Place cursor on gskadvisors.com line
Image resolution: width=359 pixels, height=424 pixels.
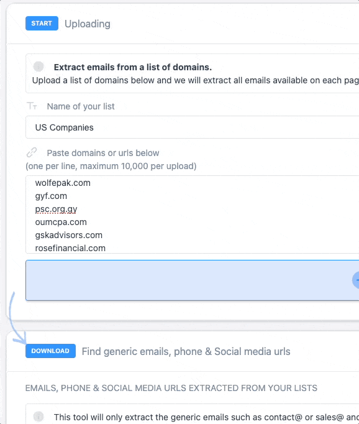coord(68,235)
